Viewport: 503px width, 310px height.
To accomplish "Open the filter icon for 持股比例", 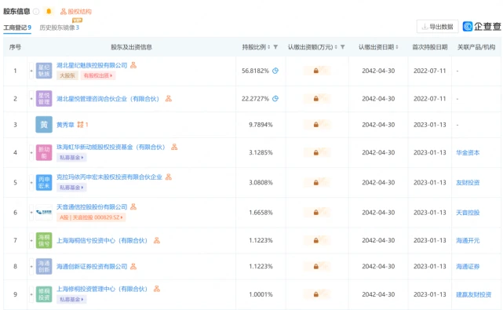I will click(275, 47).
